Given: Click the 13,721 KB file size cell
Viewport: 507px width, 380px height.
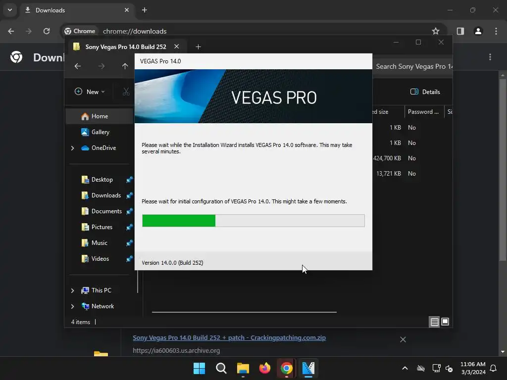Looking at the screenshot, I should tap(389, 174).
